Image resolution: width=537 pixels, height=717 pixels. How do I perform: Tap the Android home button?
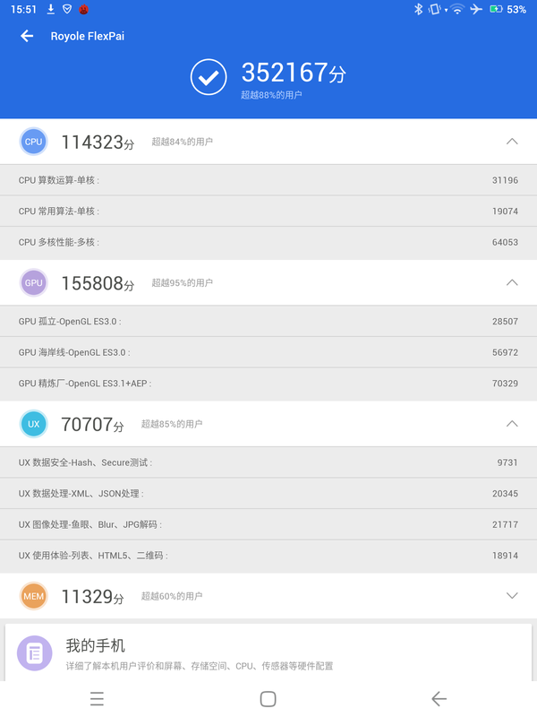(x=268, y=699)
